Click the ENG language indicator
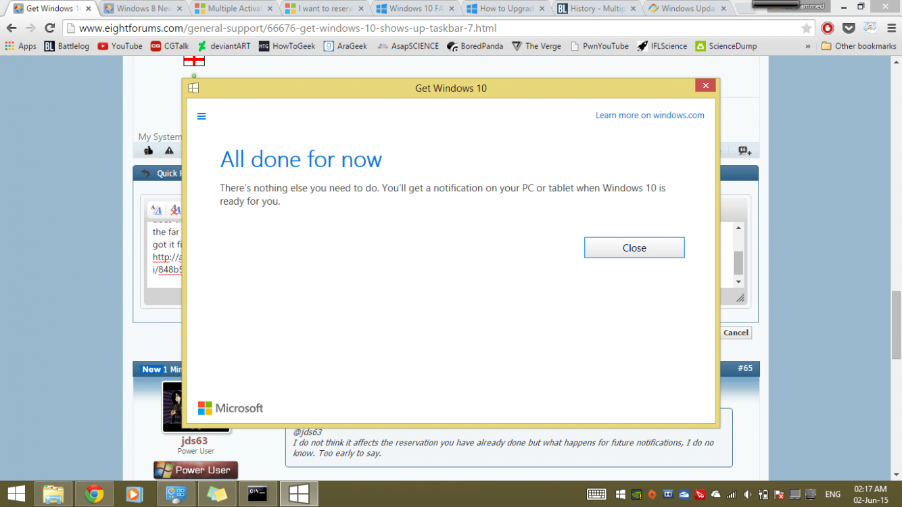 coord(833,495)
